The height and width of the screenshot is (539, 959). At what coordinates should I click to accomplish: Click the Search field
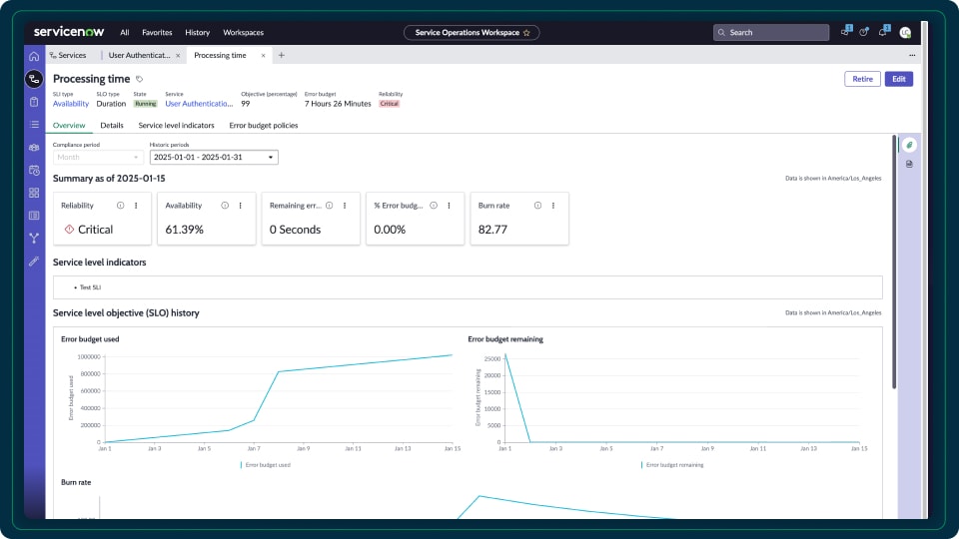pos(770,32)
